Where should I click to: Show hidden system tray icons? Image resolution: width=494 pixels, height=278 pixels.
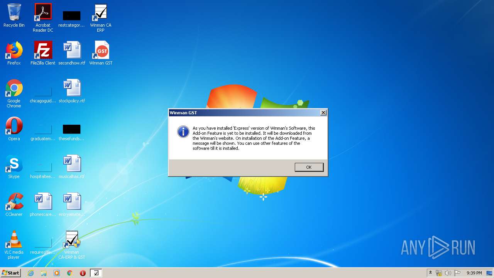pos(430,273)
